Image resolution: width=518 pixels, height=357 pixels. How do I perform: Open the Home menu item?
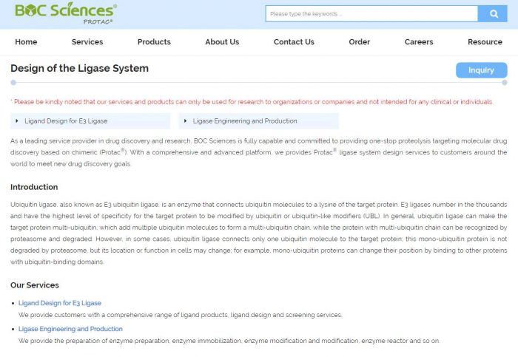pyautogui.click(x=26, y=42)
